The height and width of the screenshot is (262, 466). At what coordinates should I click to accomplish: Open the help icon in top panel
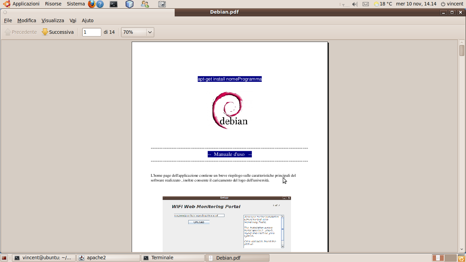[x=100, y=4]
